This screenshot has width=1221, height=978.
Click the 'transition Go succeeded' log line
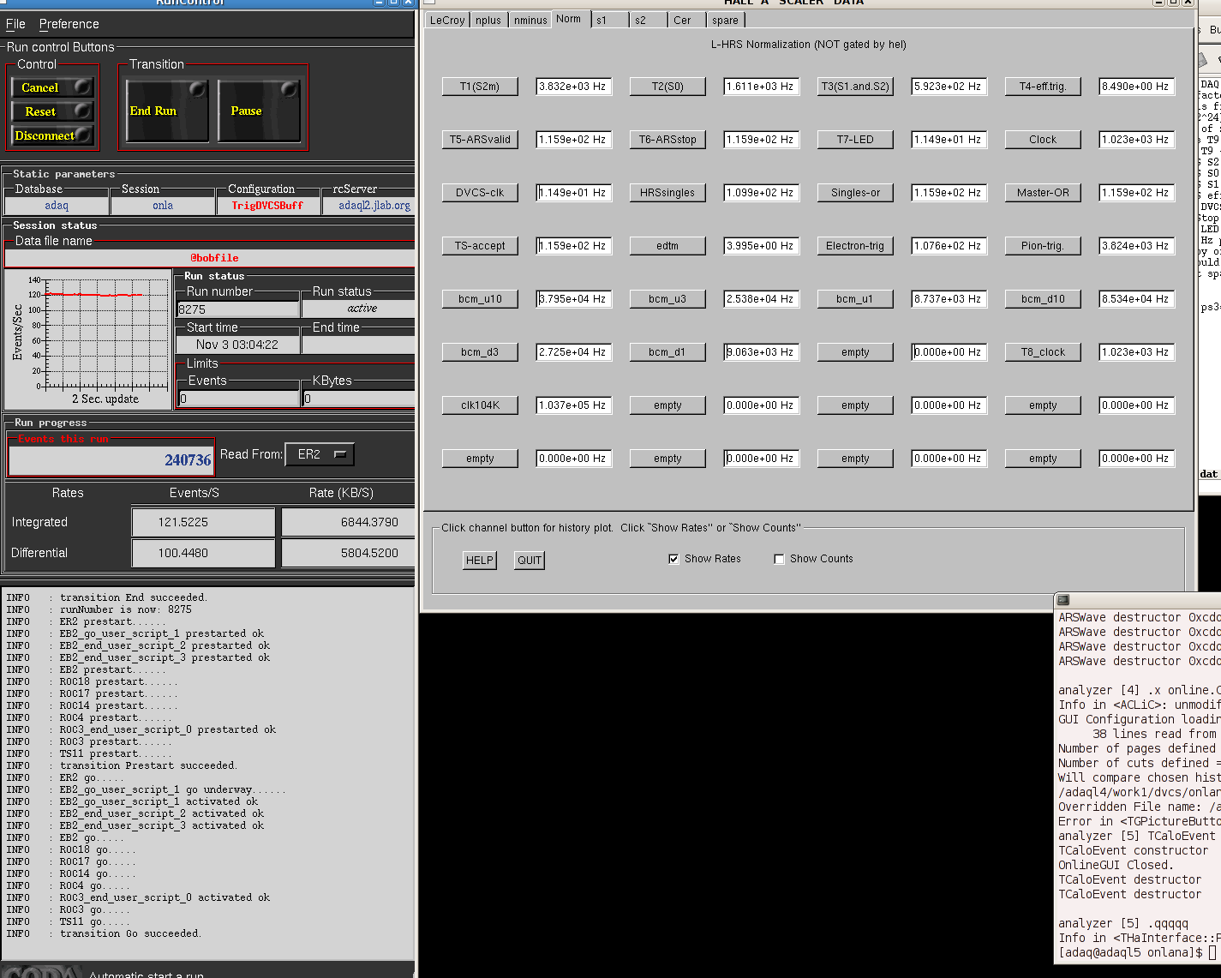130,933
